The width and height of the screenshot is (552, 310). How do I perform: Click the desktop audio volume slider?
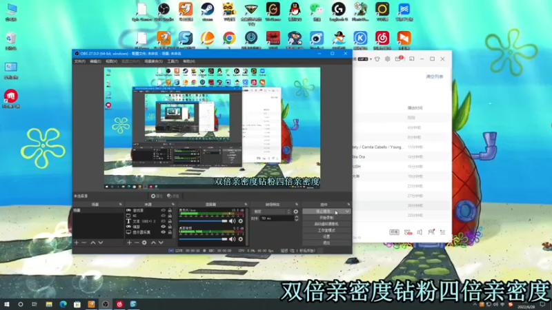click(x=203, y=239)
